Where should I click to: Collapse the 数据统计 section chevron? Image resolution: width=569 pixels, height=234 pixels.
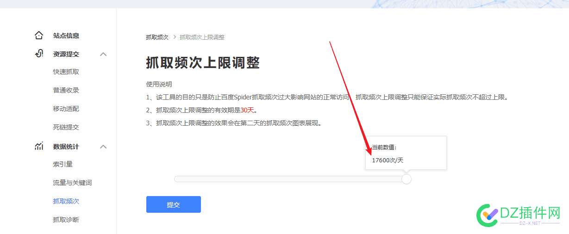coord(103,147)
